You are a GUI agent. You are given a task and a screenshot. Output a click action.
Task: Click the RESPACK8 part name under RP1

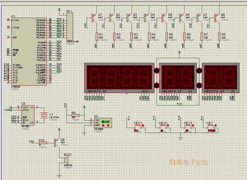coord(72,42)
